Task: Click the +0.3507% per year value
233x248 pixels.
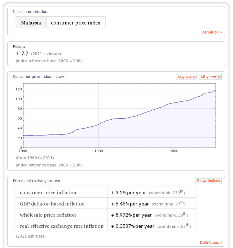Action: tap(133, 226)
